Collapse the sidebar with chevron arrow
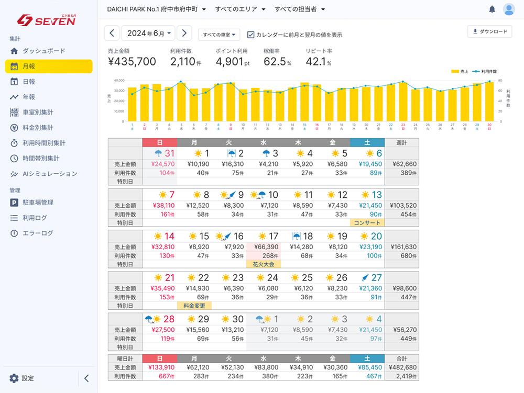Viewport: 524px width, 393px height. tap(86, 378)
